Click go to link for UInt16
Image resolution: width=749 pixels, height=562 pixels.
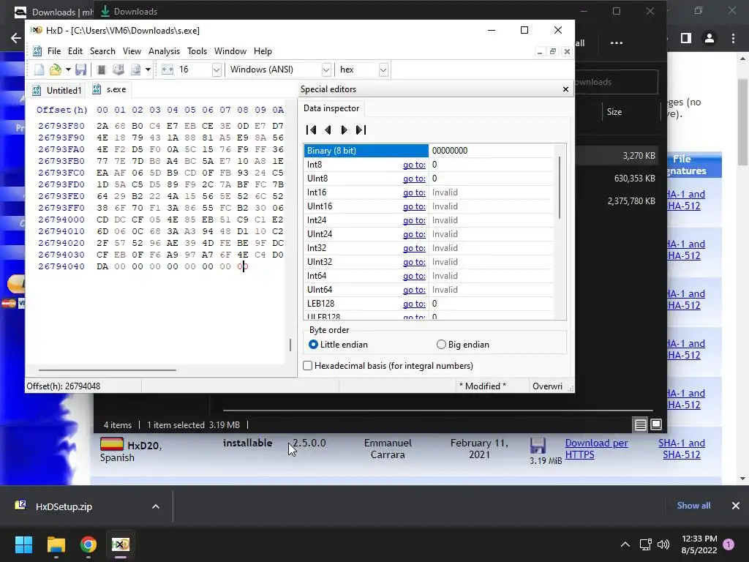pyautogui.click(x=414, y=206)
